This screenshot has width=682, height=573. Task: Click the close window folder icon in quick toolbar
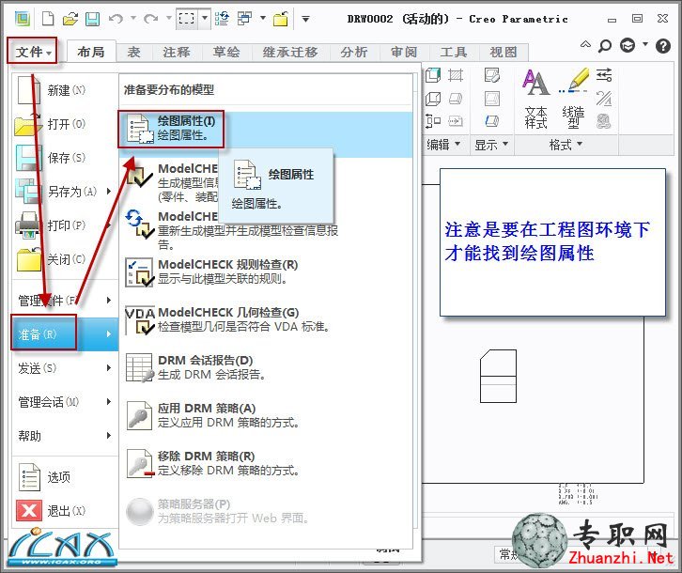click(x=281, y=19)
